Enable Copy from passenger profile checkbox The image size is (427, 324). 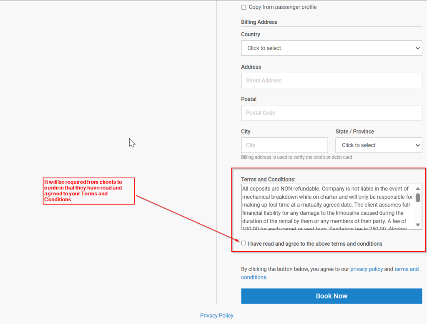(x=244, y=7)
